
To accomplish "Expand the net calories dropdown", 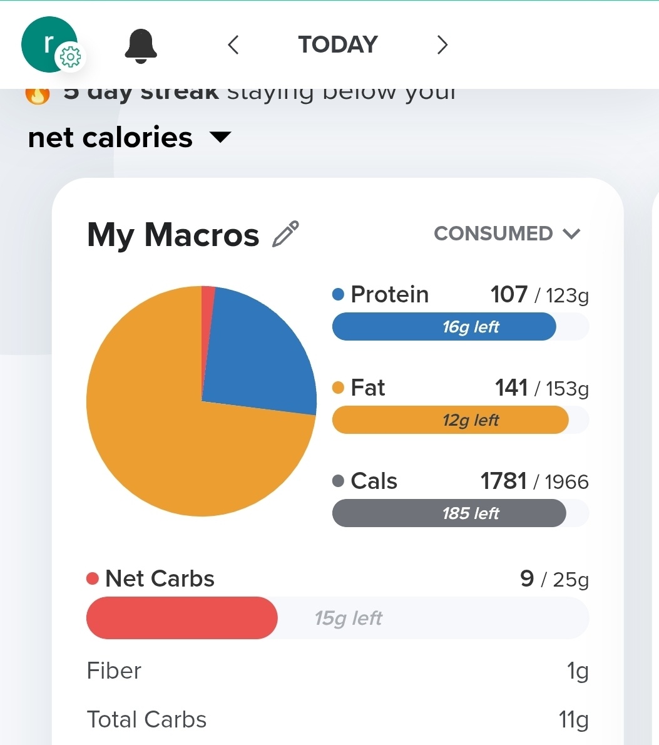I will tap(220, 137).
